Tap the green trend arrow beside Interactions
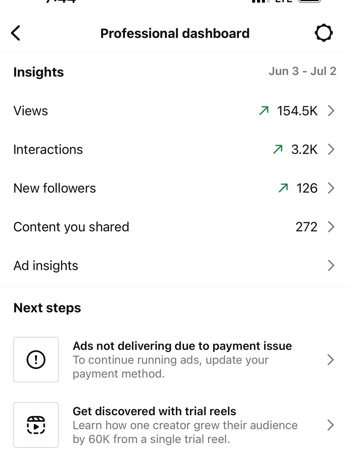The image size is (350, 467). [278, 149]
